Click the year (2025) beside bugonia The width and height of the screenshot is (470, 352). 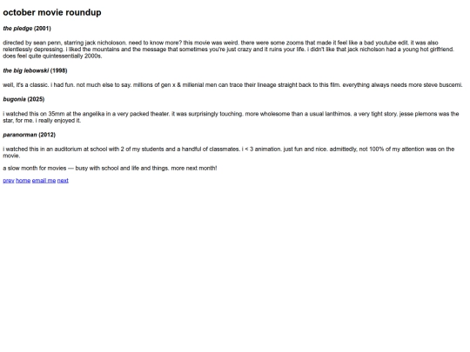(x=36, y=99)
